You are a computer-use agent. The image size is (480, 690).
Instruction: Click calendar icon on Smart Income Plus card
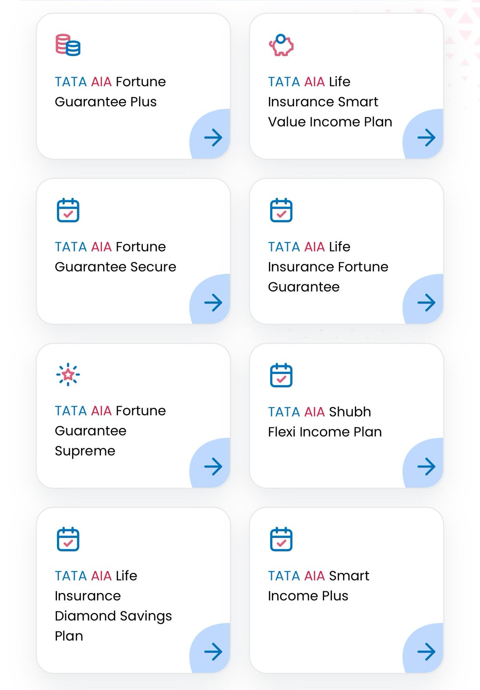(281, 539)
